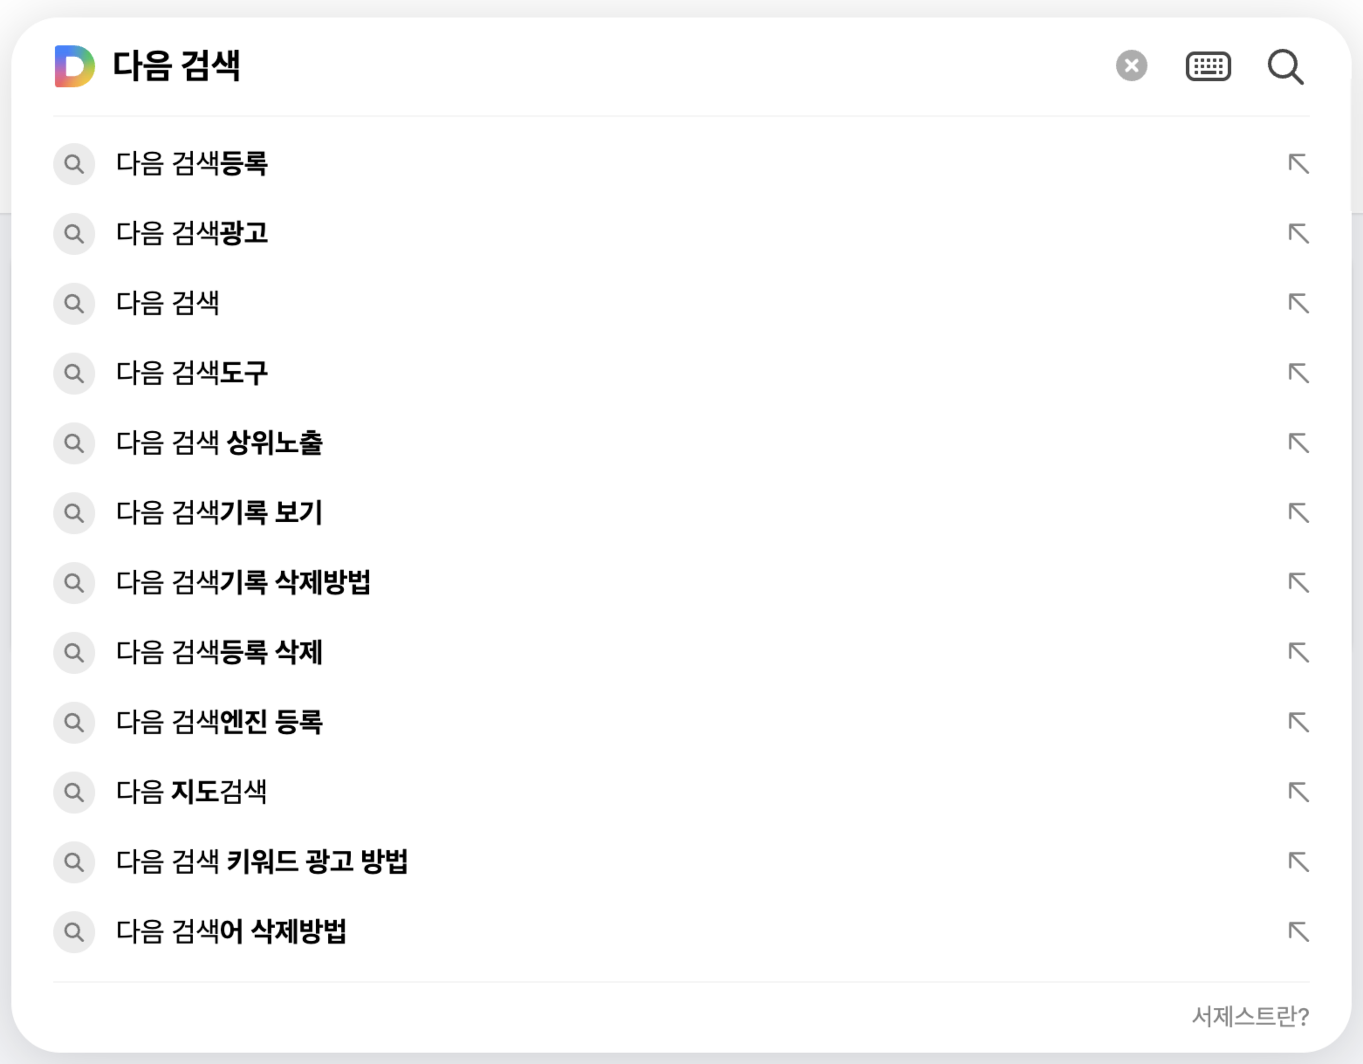Open the virtual keyboard input tool

(x=1208, y=66)
